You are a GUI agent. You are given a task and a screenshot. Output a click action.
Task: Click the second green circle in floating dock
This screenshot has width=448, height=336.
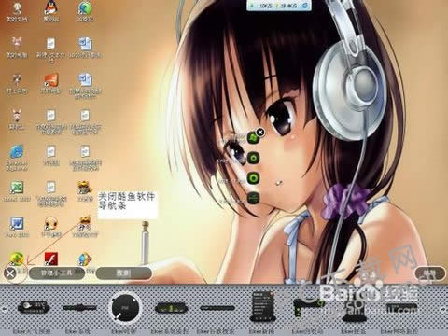click(253, 158)
